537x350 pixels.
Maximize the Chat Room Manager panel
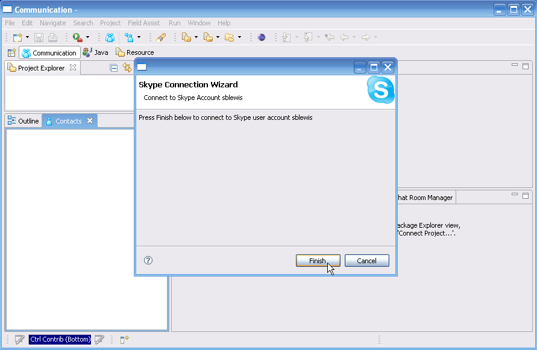[526, 196]
